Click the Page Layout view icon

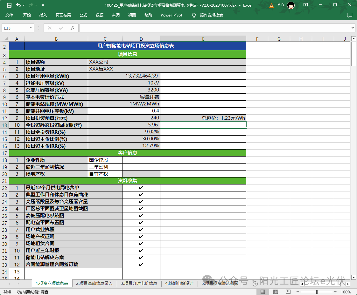click(x=276, y=292)
